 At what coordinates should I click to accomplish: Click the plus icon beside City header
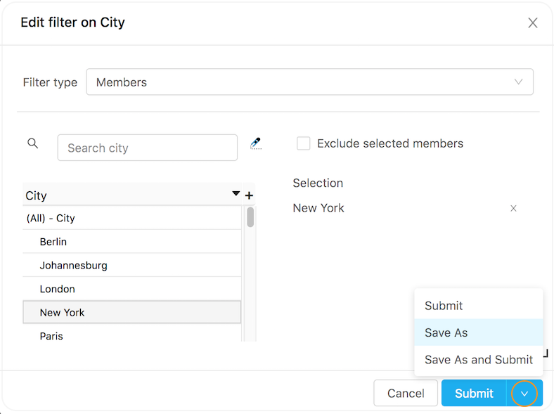[x=249, y=195]
